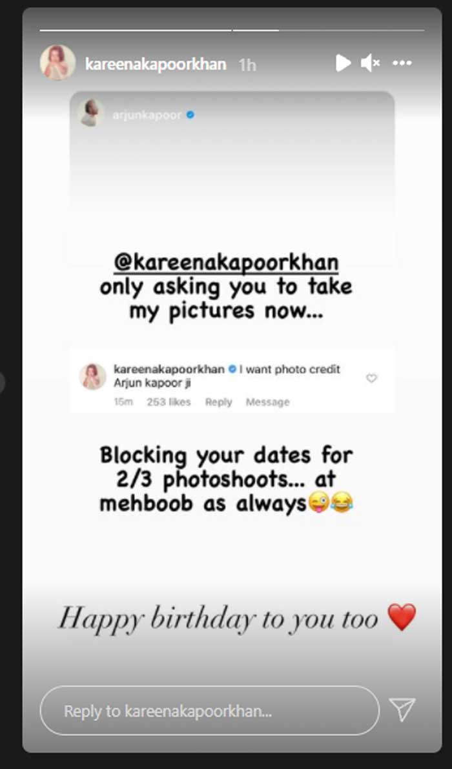Screen dimensions: 452x769
Task: Click the verified badge next to arjunkapoor
Action: click(x=190, y=115)
